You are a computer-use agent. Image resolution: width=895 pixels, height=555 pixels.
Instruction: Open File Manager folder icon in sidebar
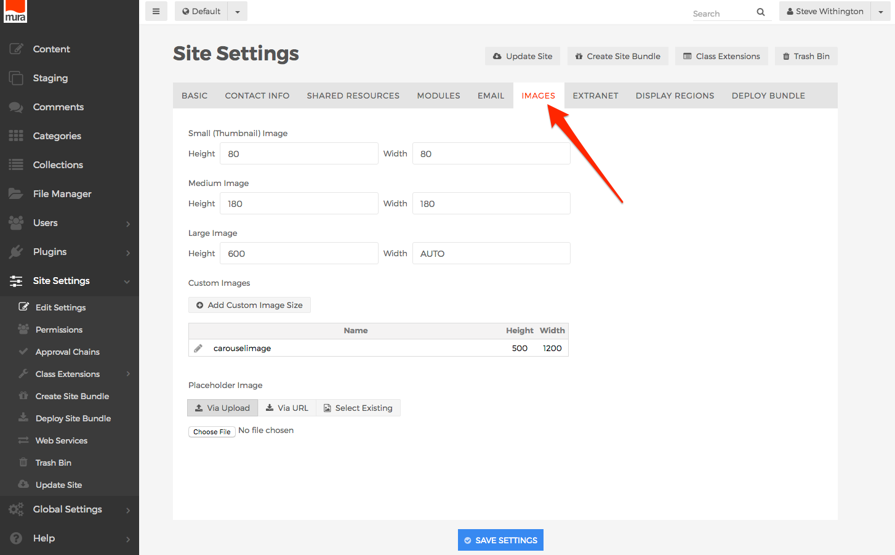pyautogui.click(x=16, y=194)
